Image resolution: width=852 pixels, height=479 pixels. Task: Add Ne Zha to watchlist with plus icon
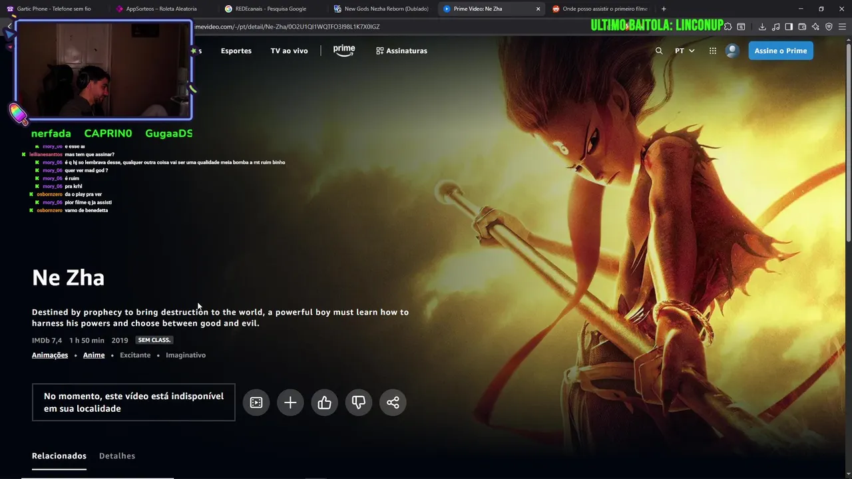(x=290, y=402)
